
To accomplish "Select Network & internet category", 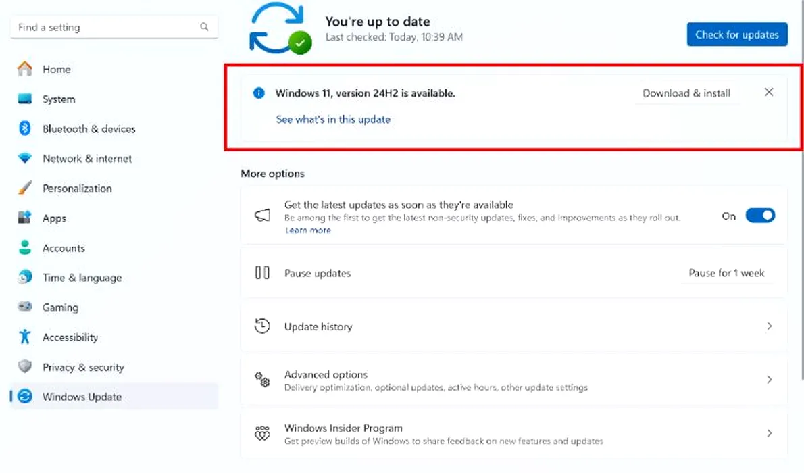I will click(114, 158).
